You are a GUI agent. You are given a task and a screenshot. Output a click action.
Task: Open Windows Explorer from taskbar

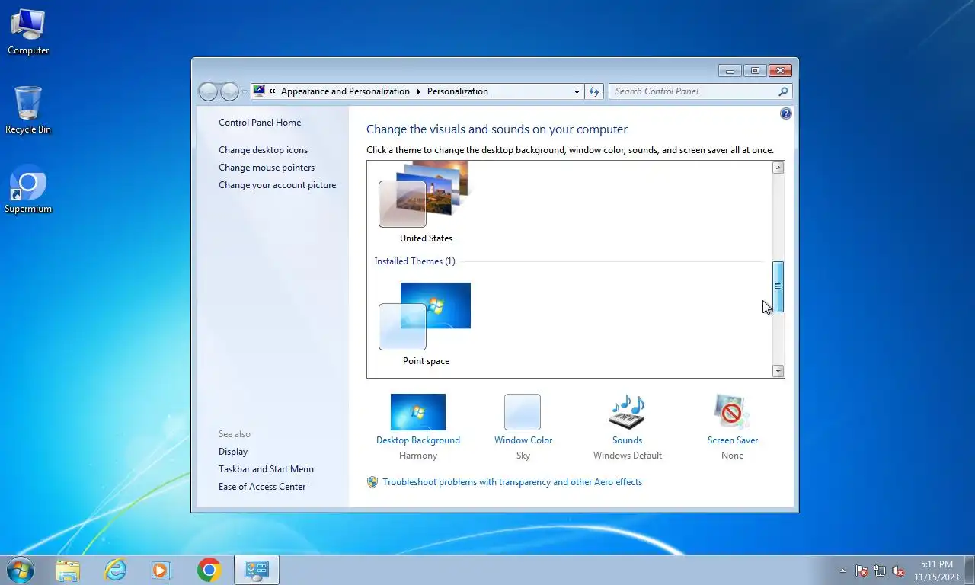tap(68, 570)
